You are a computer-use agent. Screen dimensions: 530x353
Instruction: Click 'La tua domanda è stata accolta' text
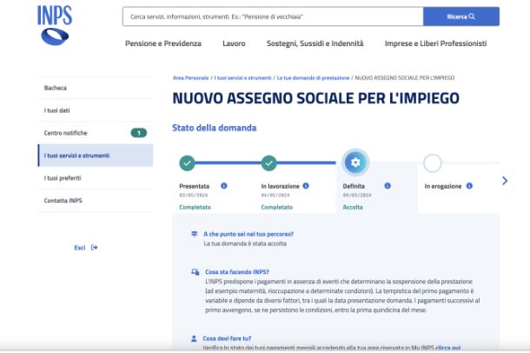point(245,243)
